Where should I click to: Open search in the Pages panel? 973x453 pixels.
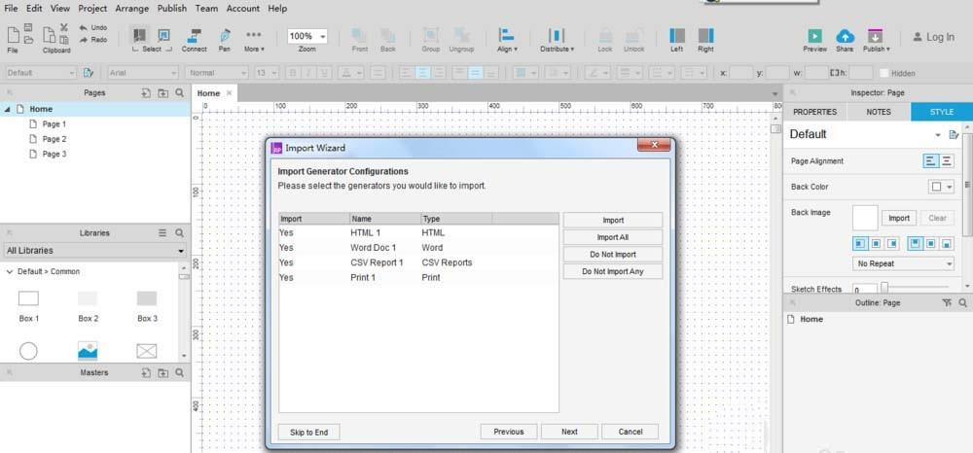[x=179, y=93]
